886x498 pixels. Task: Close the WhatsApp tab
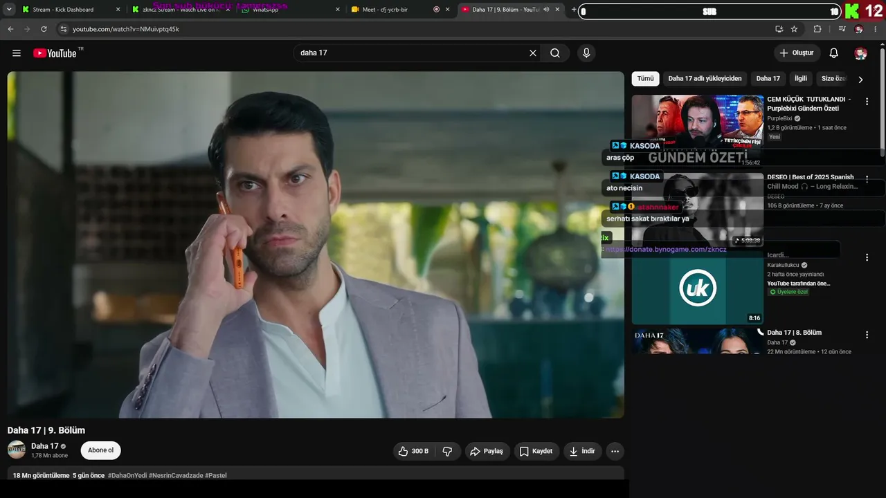pos(338,10)
